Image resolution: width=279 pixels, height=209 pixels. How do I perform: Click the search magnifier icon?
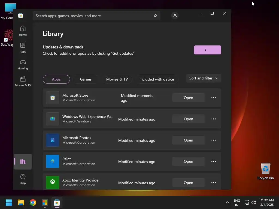click(155, 16)
